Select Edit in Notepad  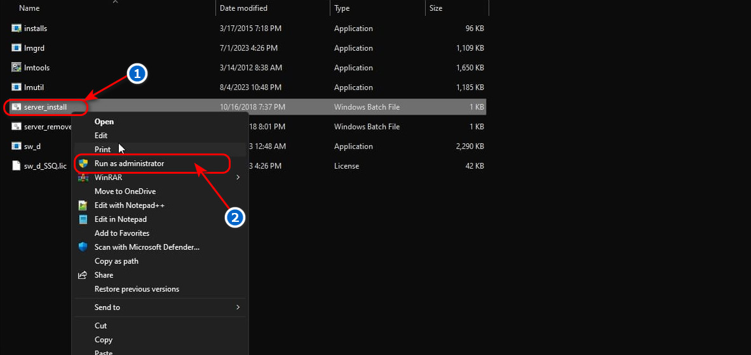[121, 219]
